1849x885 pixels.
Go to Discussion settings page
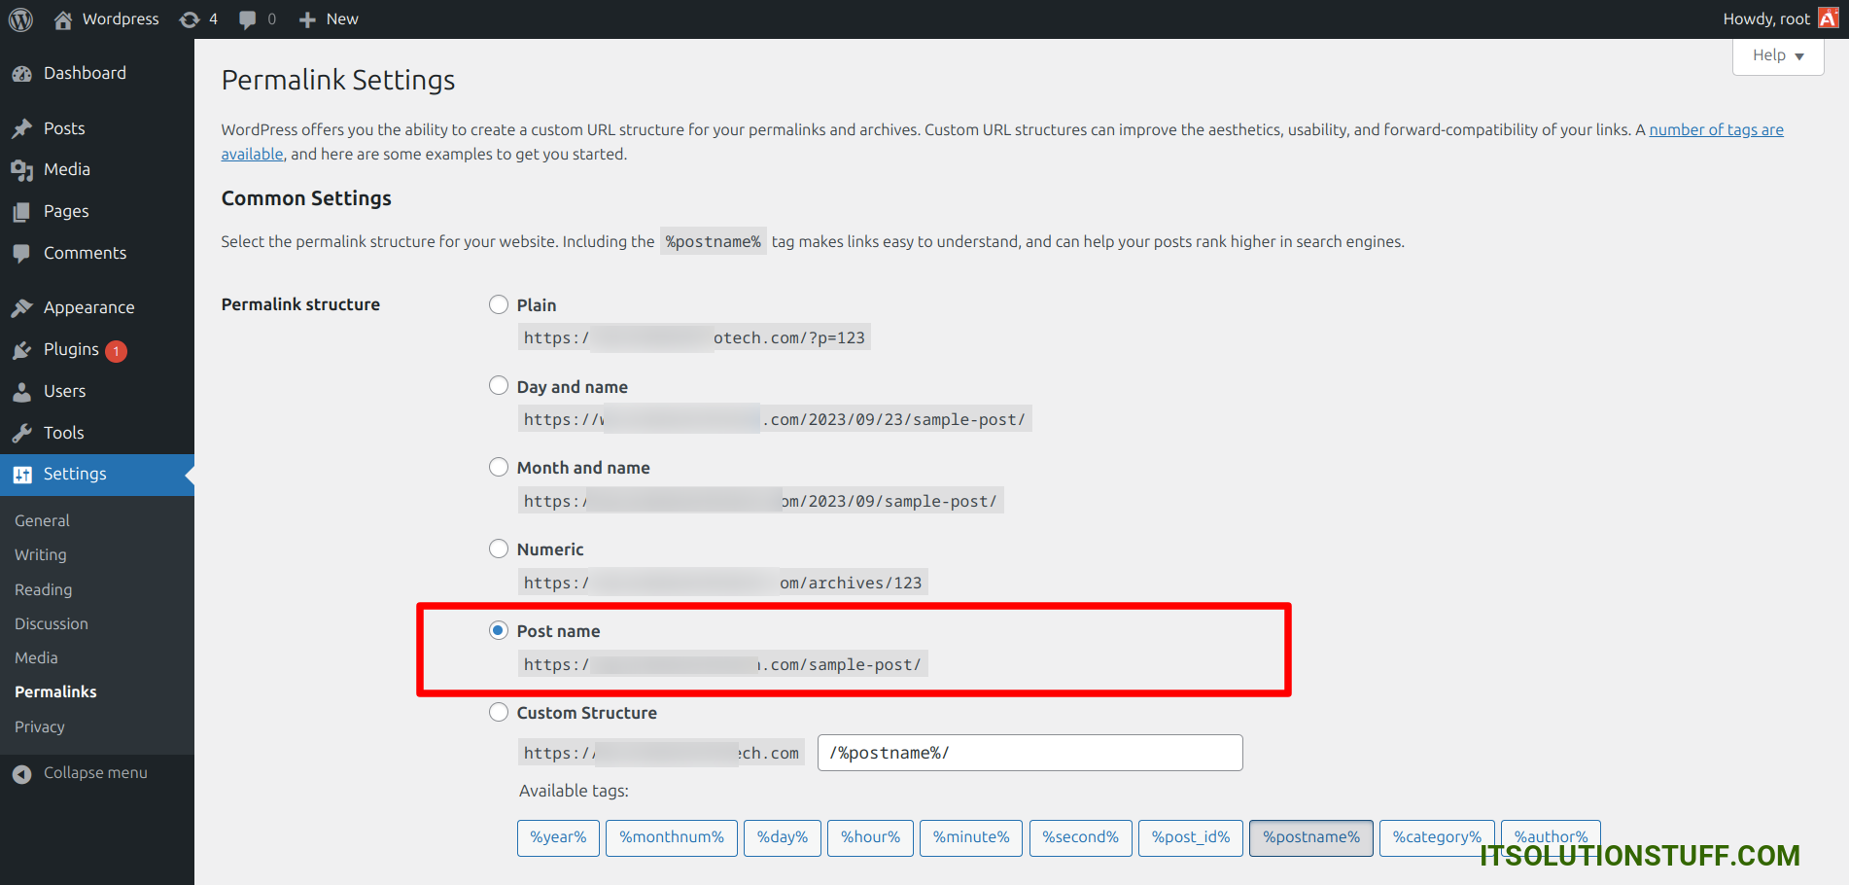(x=52, y=623)
